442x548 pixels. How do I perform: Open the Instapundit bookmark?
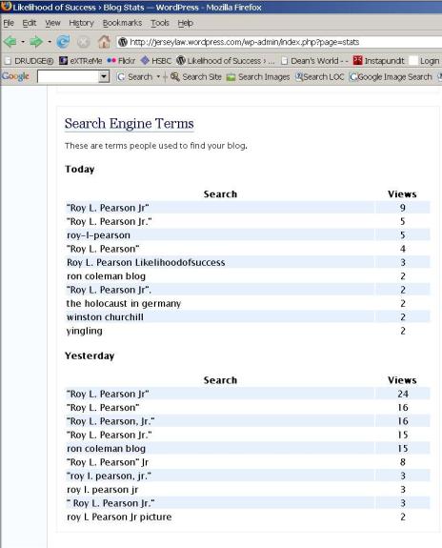(x=379, y=61)
